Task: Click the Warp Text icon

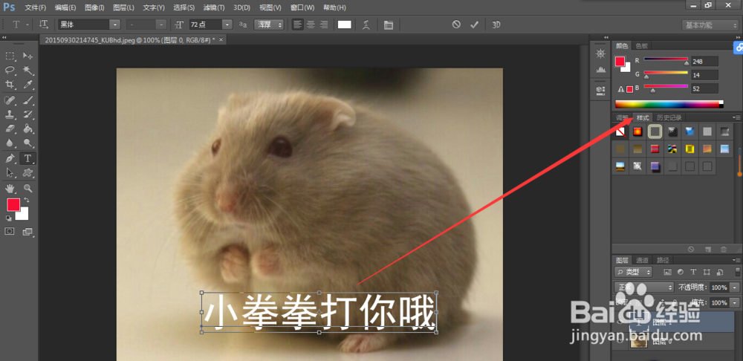Action: pos(366,25)
